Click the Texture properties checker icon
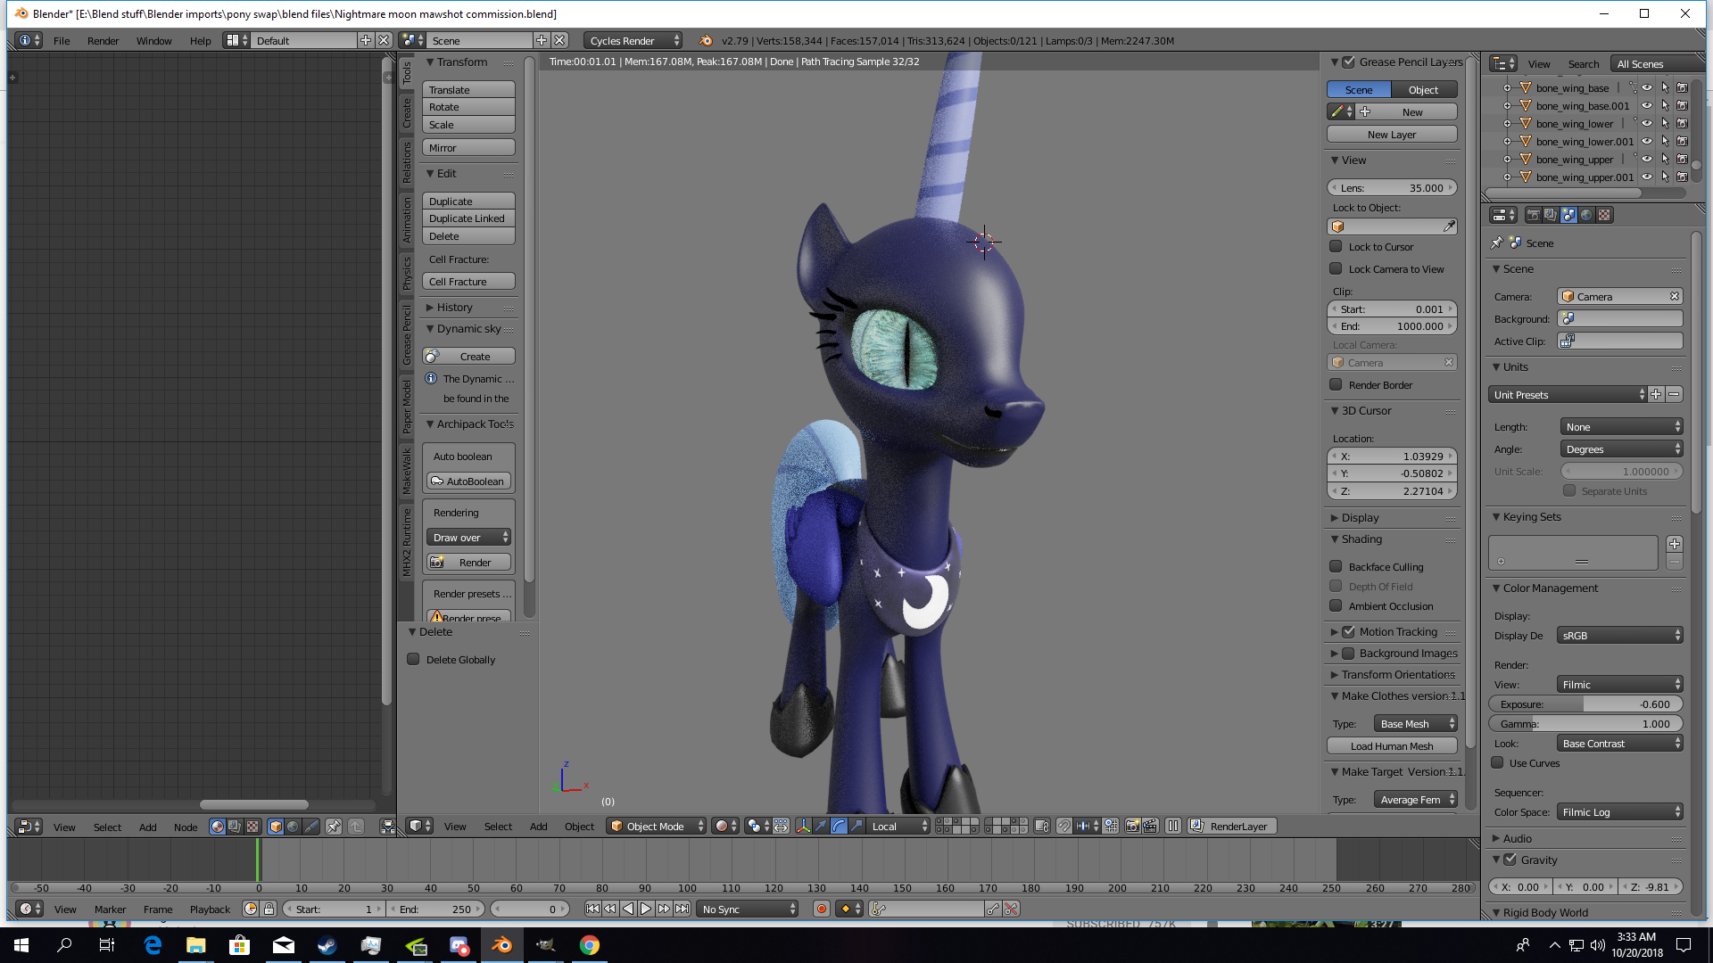The image size is (1713, 963). 1603,214
